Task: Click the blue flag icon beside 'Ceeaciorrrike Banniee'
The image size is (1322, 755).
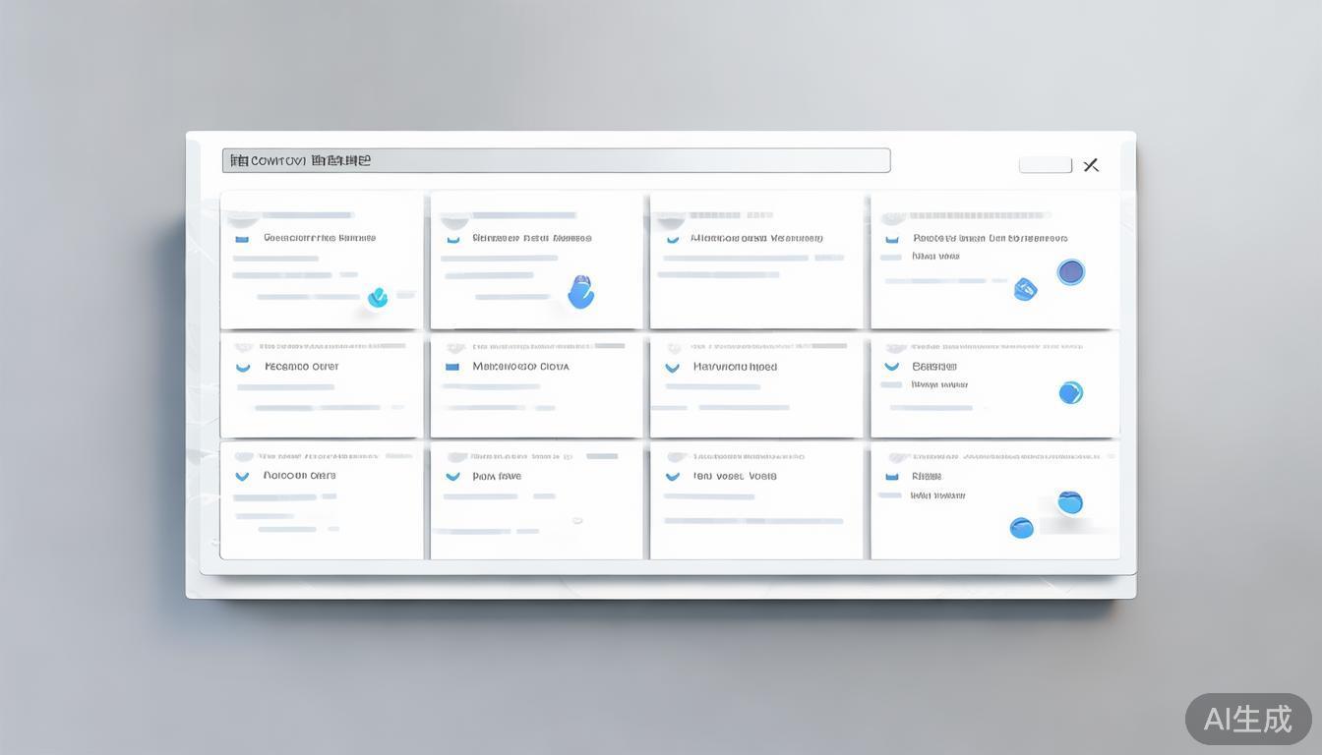Action: point(242,238)
